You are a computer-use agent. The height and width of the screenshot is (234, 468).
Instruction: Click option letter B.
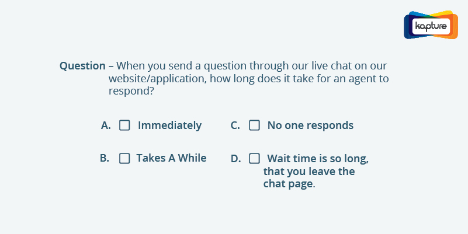(105, 158)
